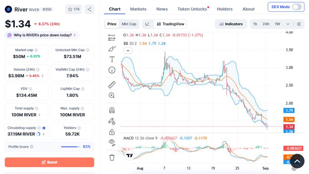309x174 pixels.
Task: Expand Volume (24h) details chevron
Action: 43,76
